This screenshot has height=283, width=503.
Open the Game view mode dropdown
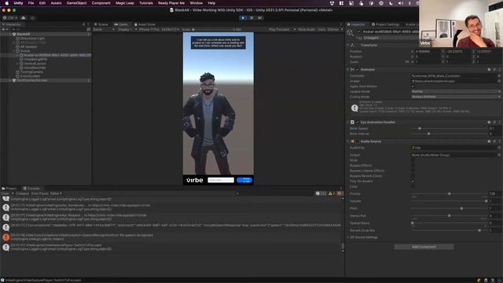click(x=104, y=29)
